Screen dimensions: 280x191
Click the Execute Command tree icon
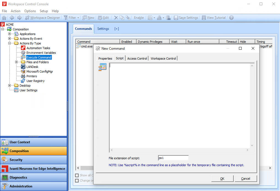click(23, 57)
